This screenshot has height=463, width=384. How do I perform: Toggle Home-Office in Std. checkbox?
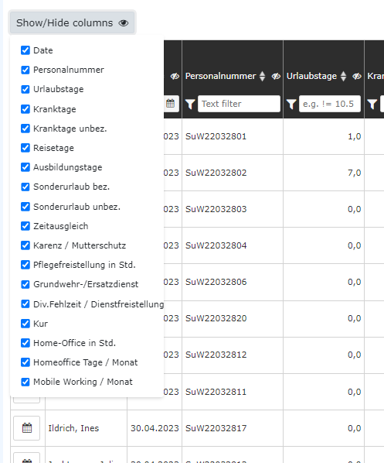25,343
